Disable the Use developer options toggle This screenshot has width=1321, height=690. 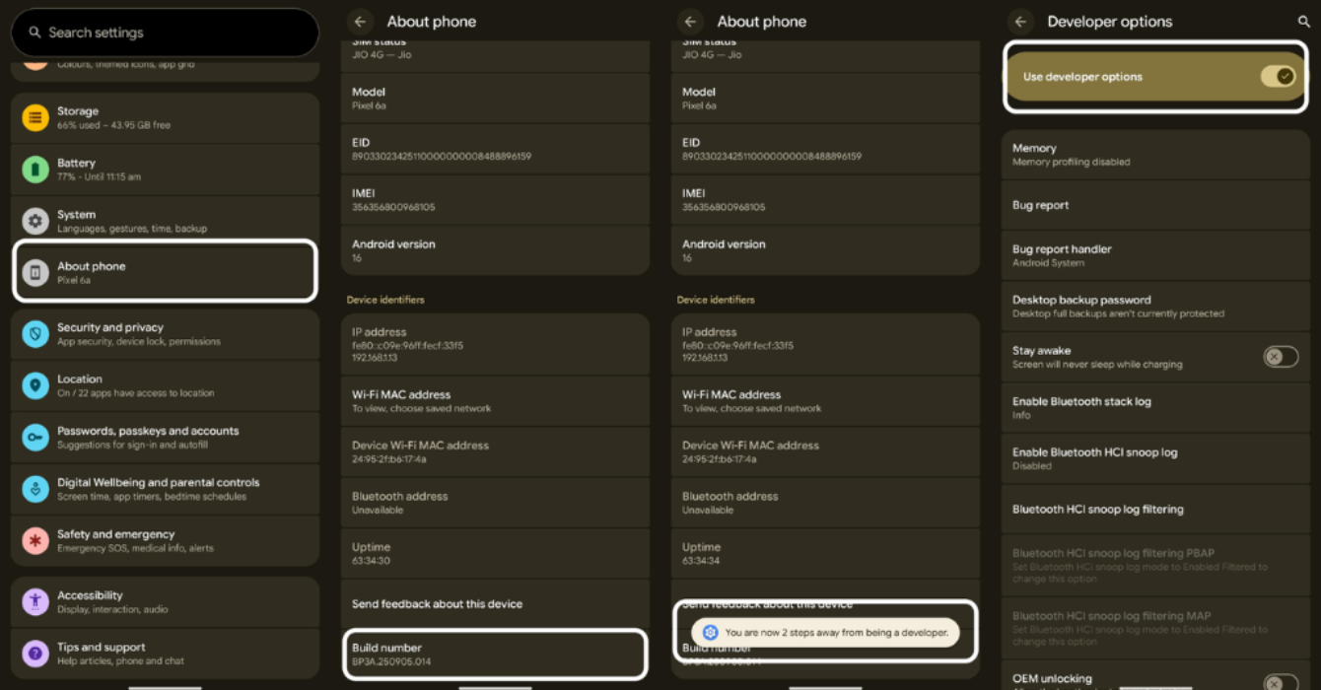pos(1279,76)
